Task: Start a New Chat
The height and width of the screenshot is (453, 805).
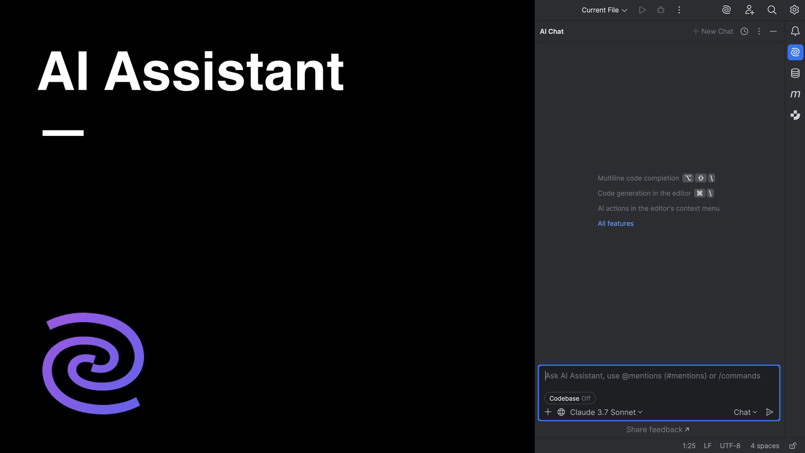Action: point(713,31)
